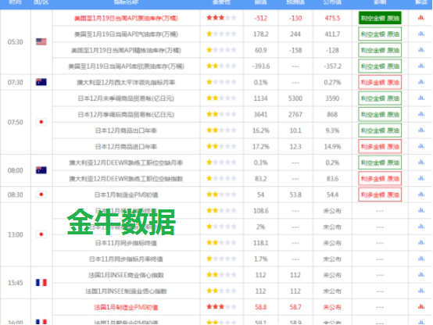Screen dimensions: 433x325
Task: Open 法国1月INSEE制造业信心指数 indicator
Action: [x=126, y=291]
